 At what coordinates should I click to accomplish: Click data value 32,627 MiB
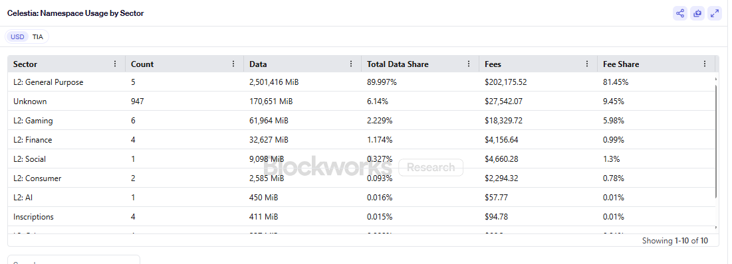click(269, 140)
